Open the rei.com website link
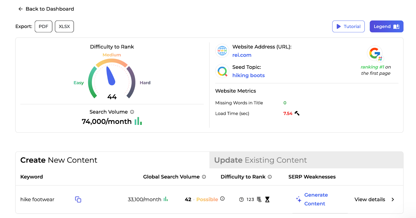The height and width of the screenshot is (218, 416). pyautogui.click(x=242, y=55)
